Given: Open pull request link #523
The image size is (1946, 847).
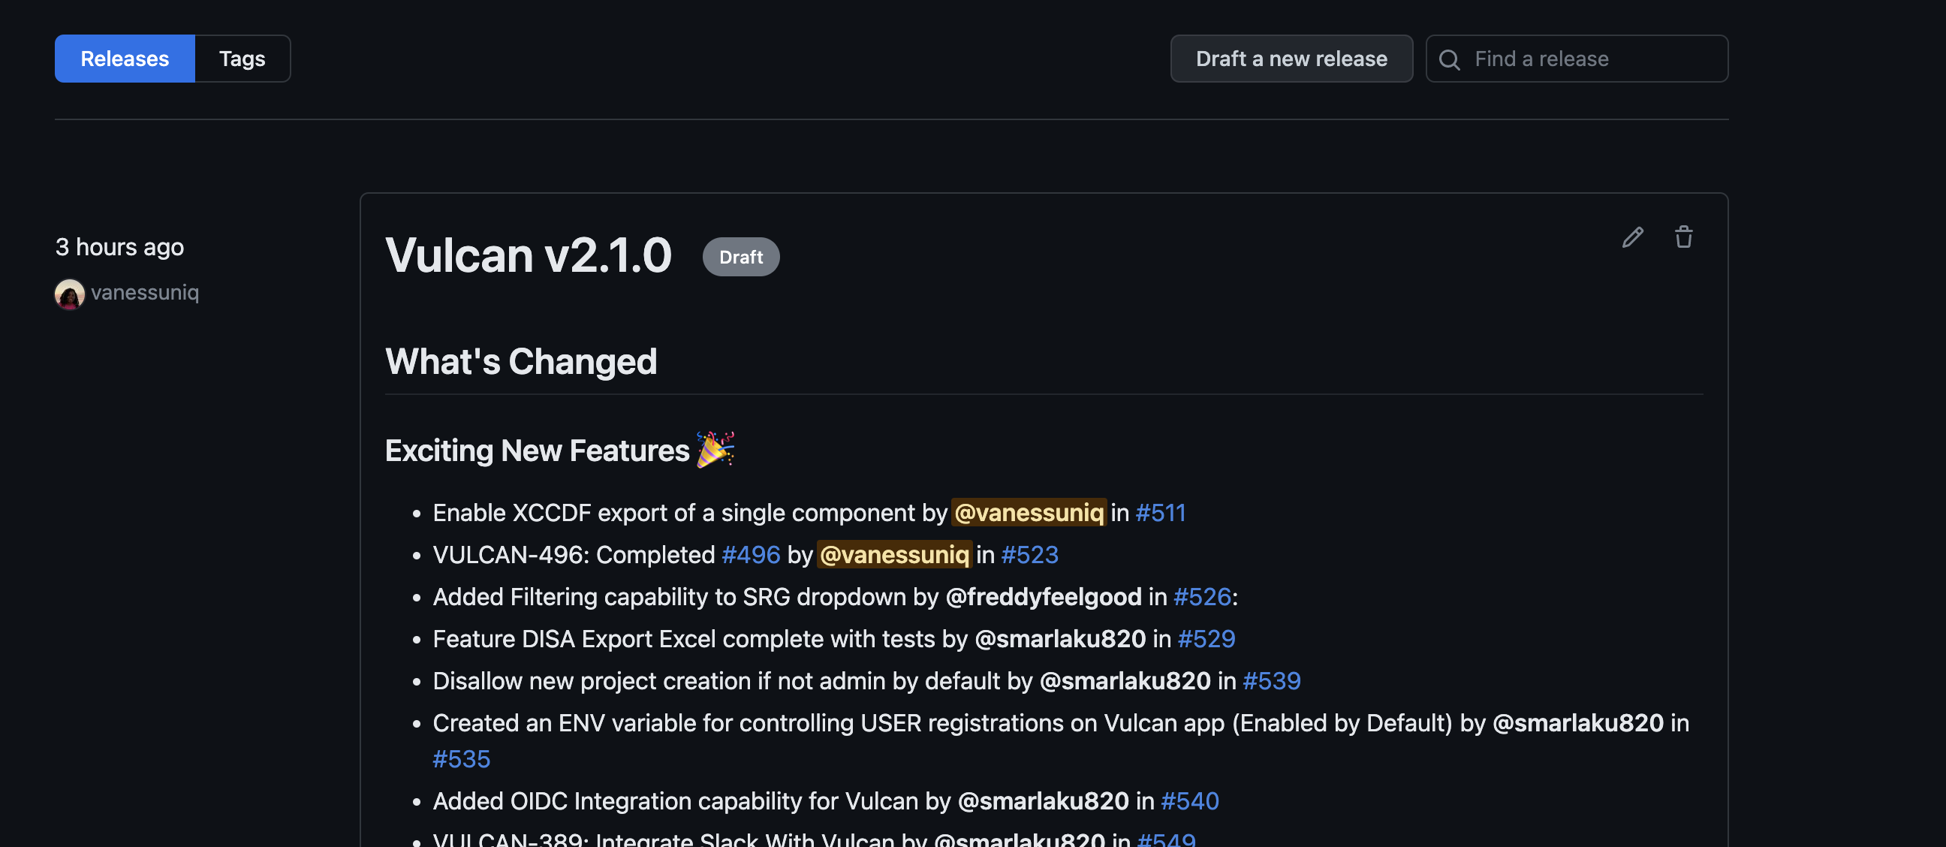Looking at the screenshot, I should coord(1030,555).
